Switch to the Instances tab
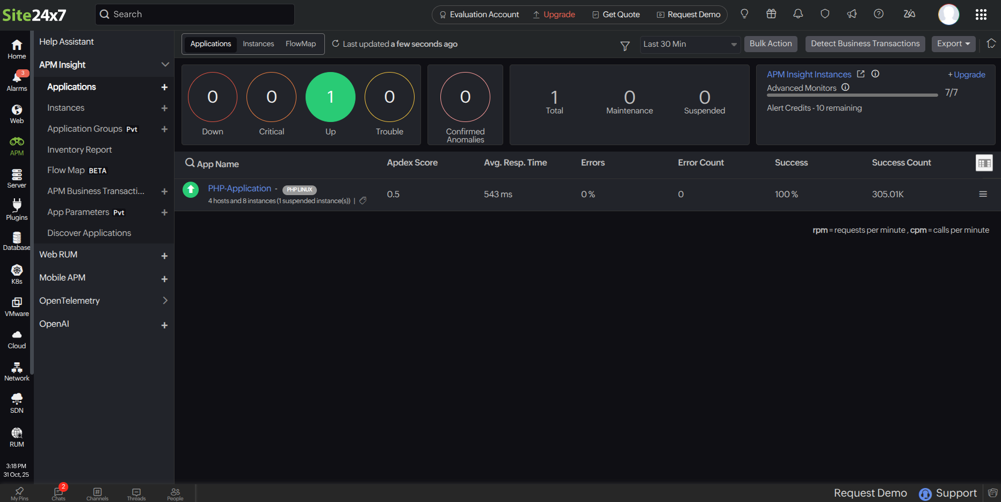The image size is (1001, 502). click(258, 44)
